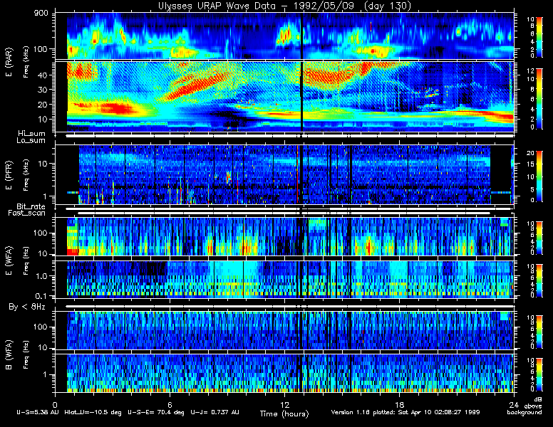
Task: Click the 'By < 8Hz' label
Action: tap(27, 307)
